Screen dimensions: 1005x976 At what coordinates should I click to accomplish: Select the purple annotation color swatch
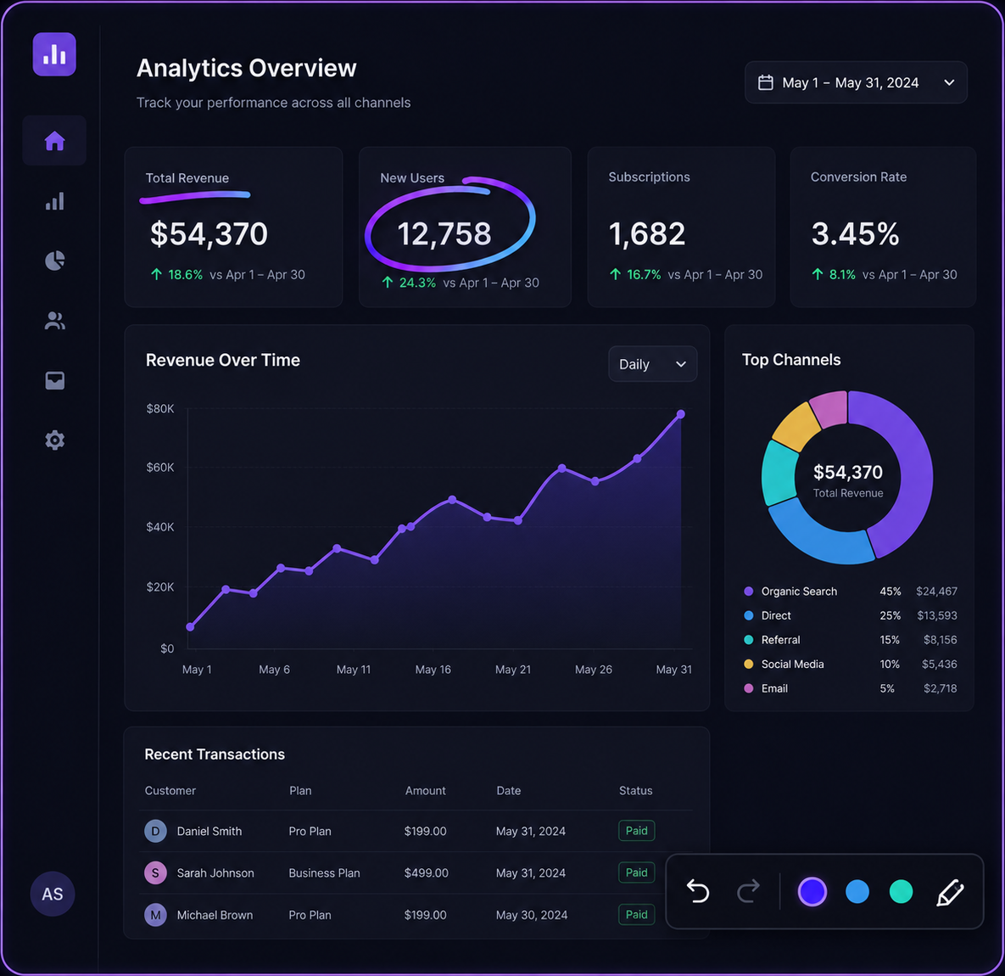coord(812,891)
